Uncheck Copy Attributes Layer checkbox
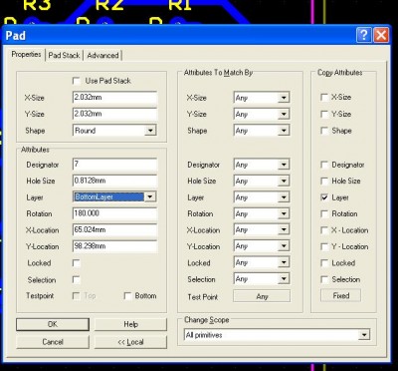The image size is (398, 371). coord(324,197)
